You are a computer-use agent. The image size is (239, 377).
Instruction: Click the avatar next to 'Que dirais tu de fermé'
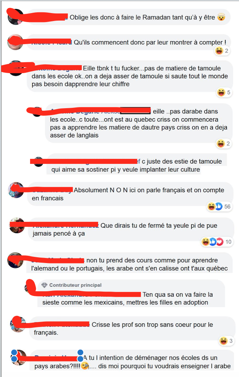tap(17, 225)
